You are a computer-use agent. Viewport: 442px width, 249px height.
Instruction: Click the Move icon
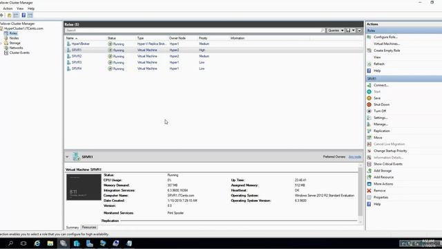369,138
